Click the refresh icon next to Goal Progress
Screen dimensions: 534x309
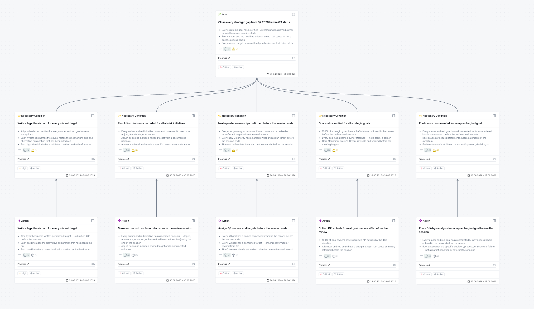tap(229, 58)
